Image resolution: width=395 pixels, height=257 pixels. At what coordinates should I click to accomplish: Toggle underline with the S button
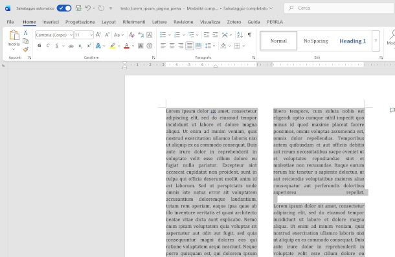57,46
